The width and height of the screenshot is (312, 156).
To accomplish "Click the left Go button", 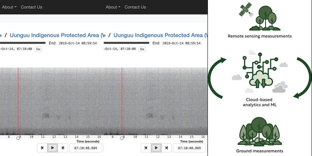I will pos(38,49).
